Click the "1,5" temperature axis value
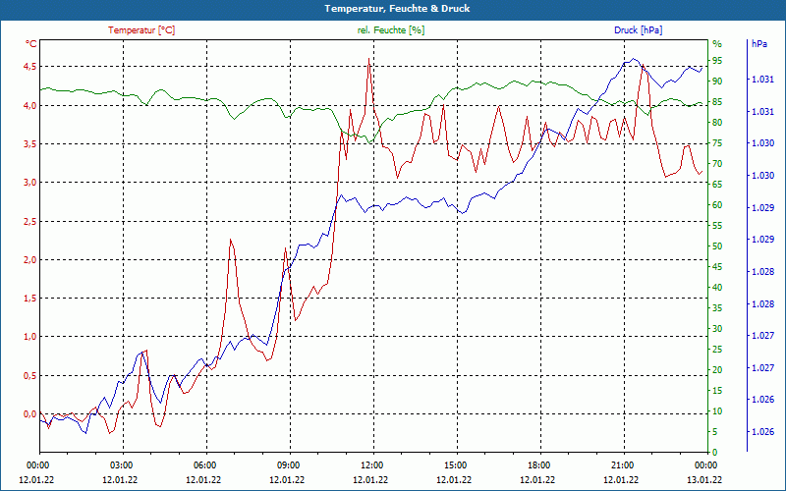Screen dimensions: 786x491 [x=30, y=299]
